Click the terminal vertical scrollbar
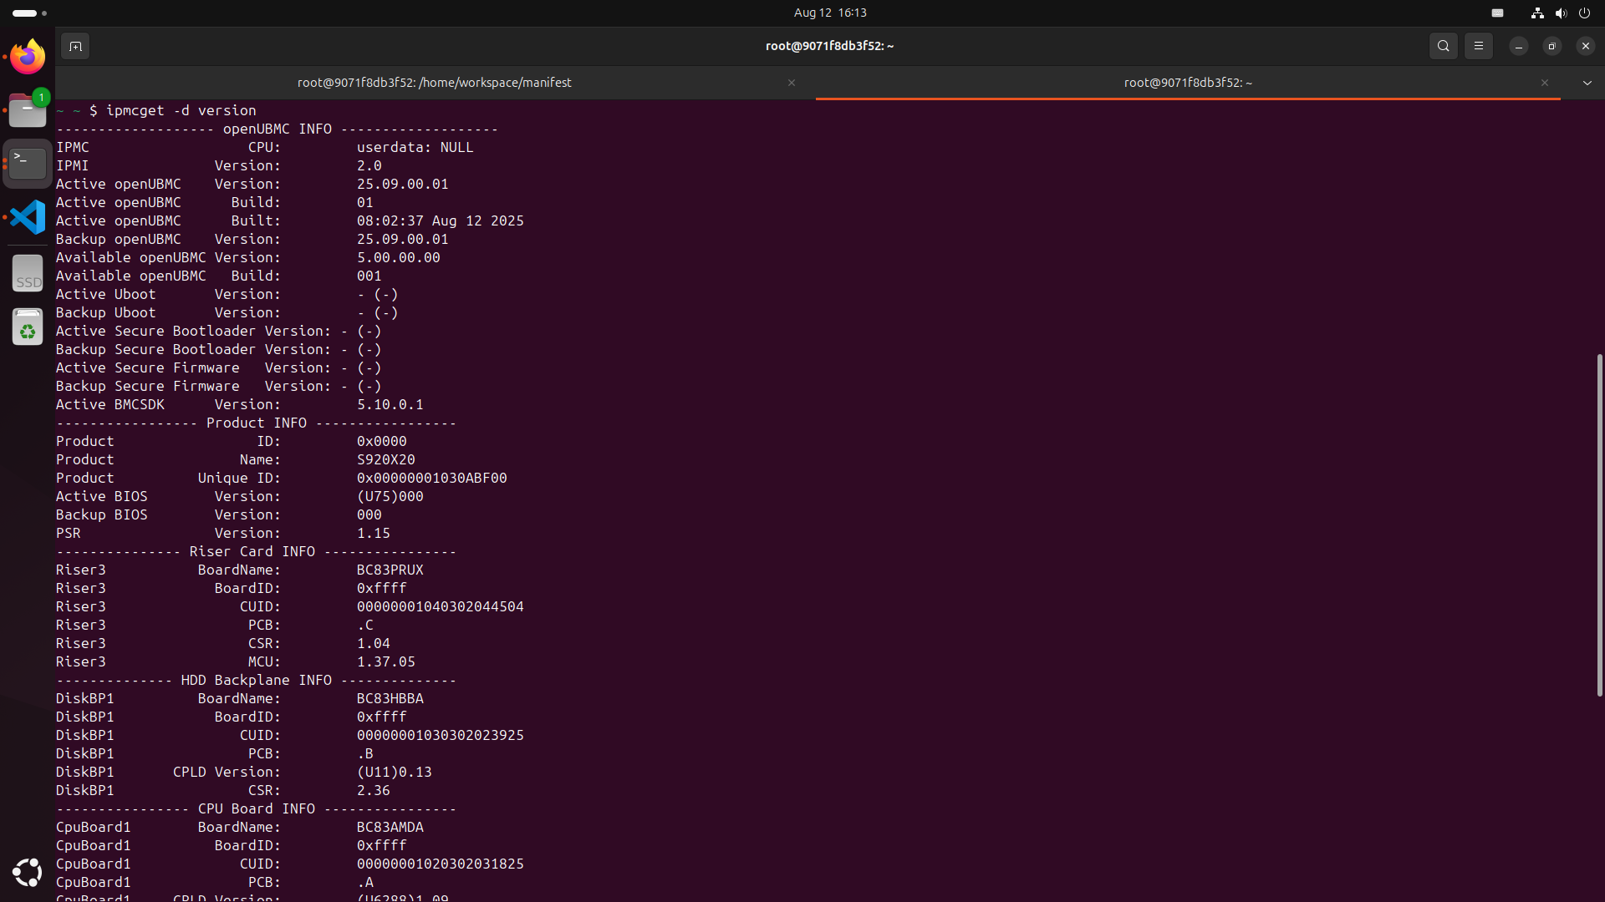The image size is (1605, 902). [1599, 524]
